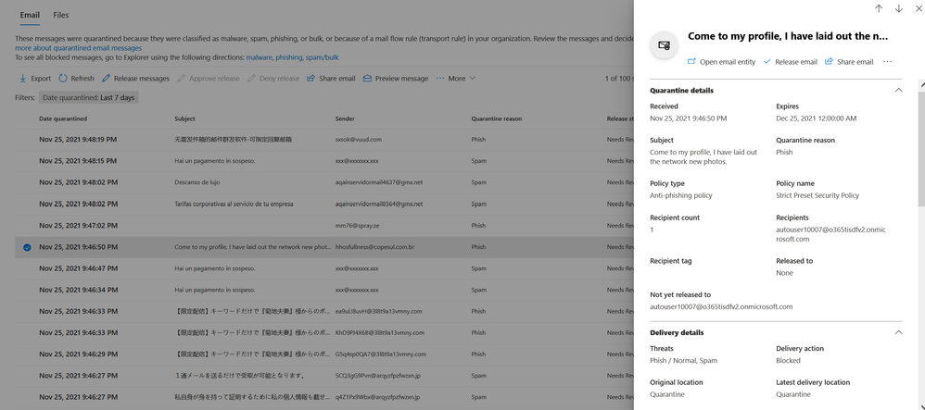925x410 pixels.
Task: Click the Release messages toolbar icon
Action: (107, 79)
